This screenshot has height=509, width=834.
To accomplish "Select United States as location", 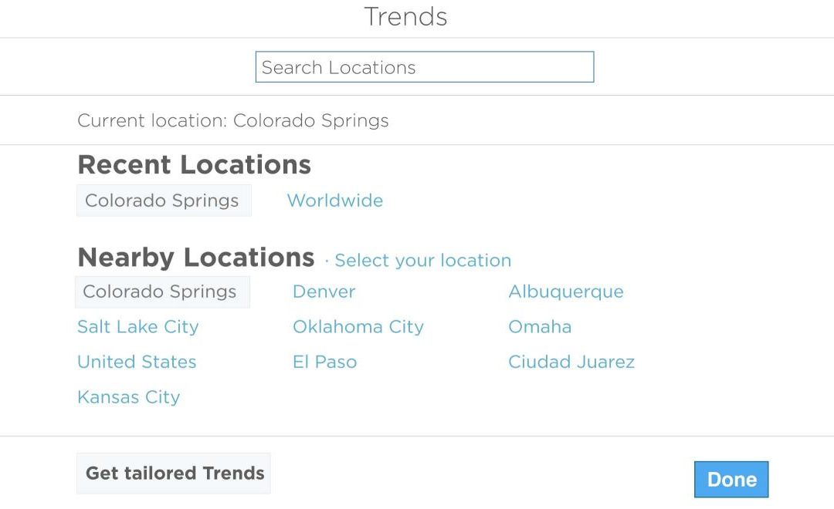I will (x=137, y=362).
